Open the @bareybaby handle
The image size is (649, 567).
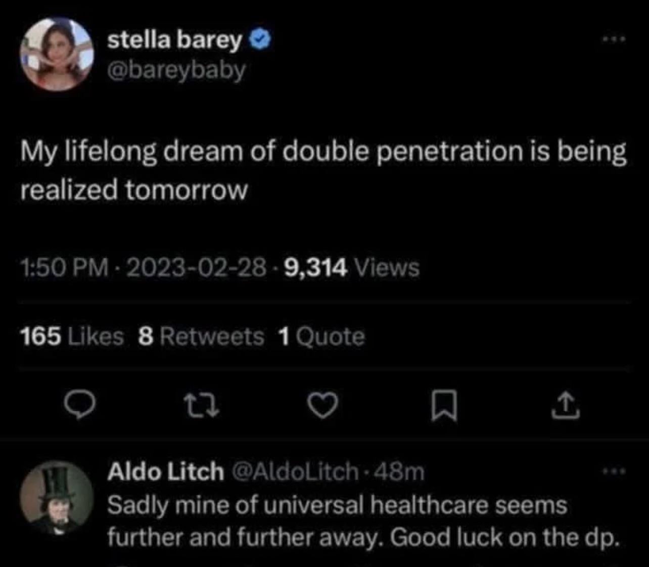point(176,70)
